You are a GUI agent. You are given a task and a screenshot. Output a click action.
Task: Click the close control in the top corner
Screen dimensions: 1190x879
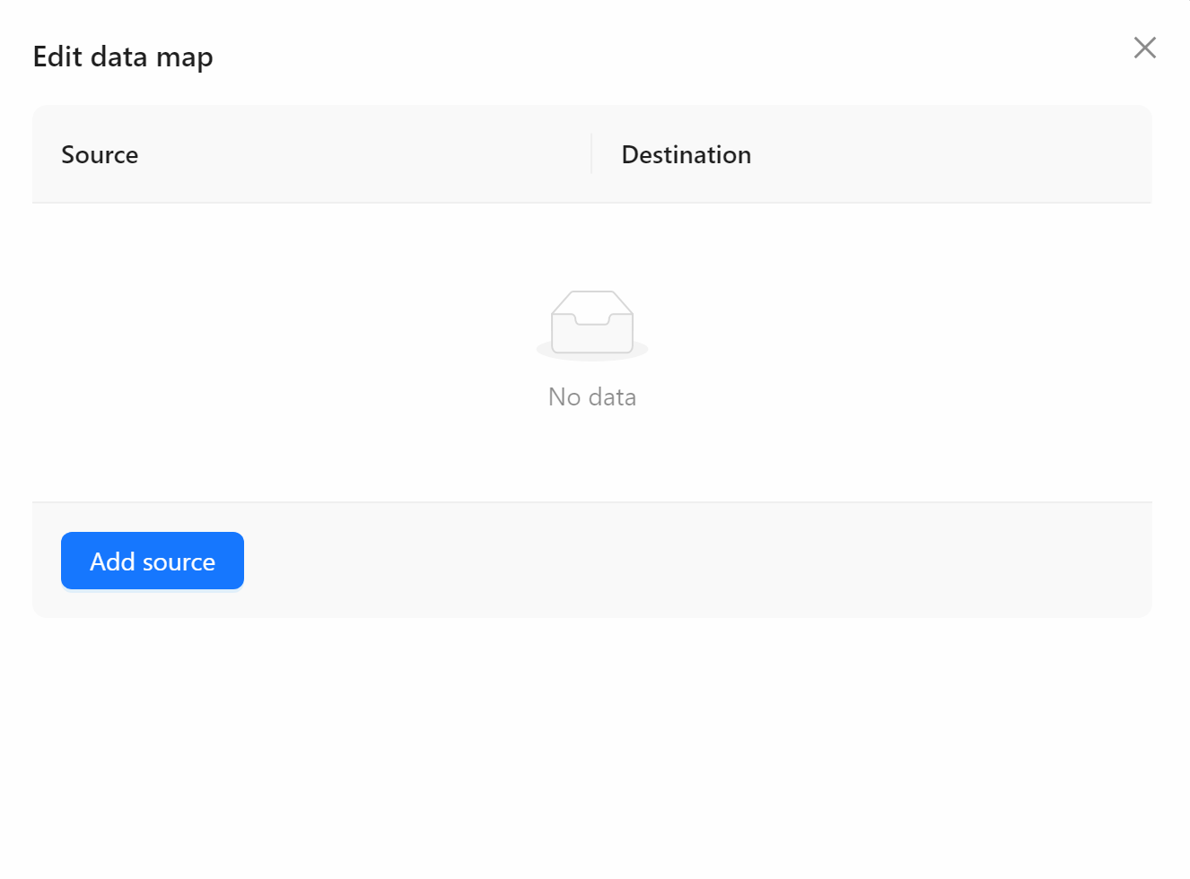coord(1144,48)
